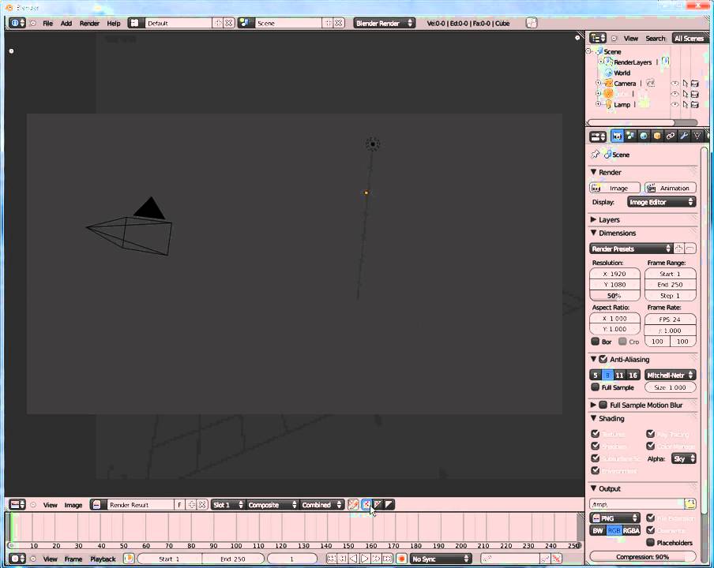This screenshot has height=568, width=714.
Task: Toggle the auto-keyframe record button
Action: coord(401,559)
